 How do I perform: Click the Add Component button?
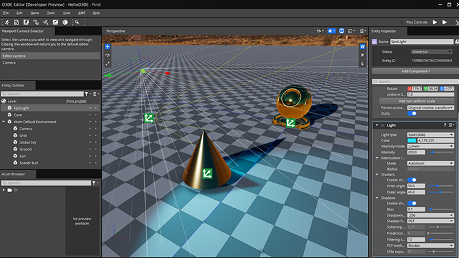(x=415, y=71)
